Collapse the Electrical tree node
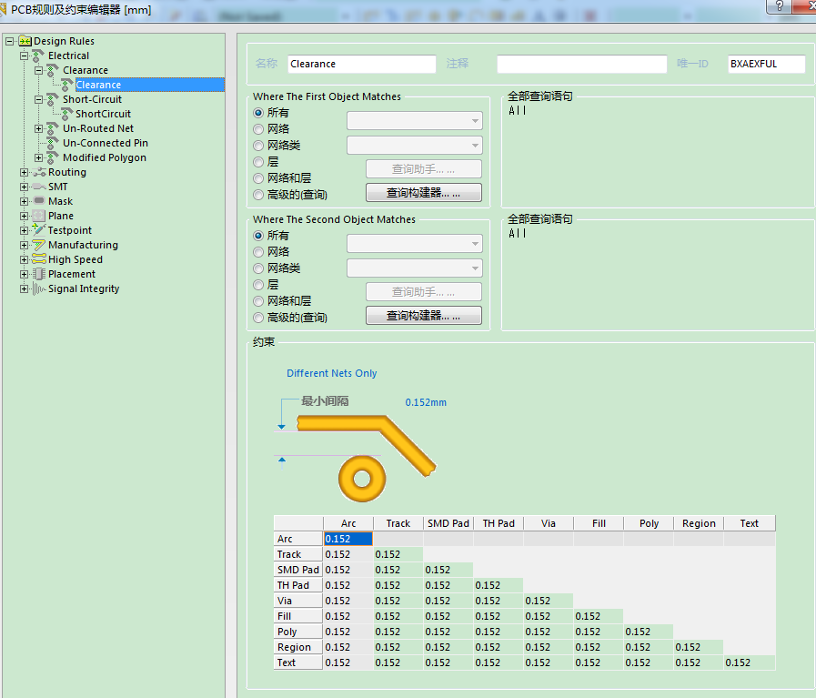Screen dimensions: 816x698 click(25, 56)
